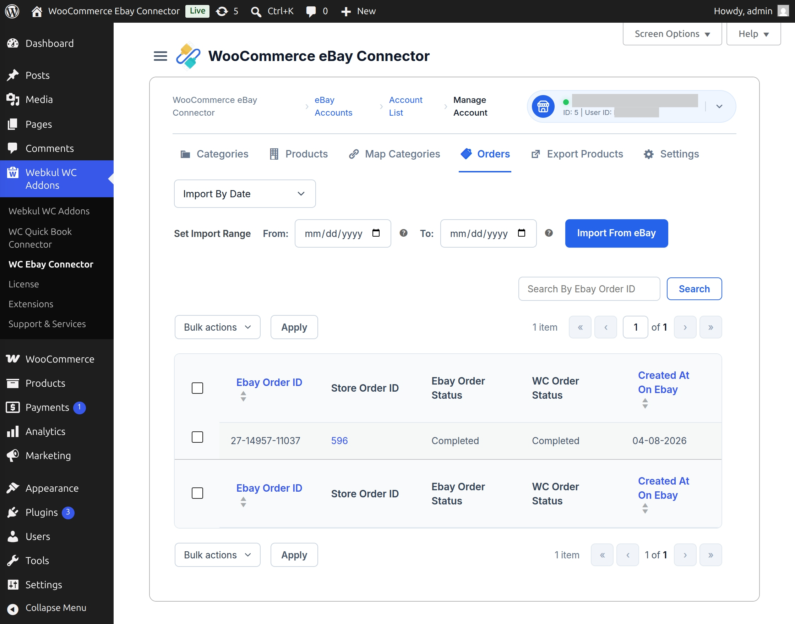Click the bottom Apply button
This screenshot has height=624, width=795.
pos(294,555)
